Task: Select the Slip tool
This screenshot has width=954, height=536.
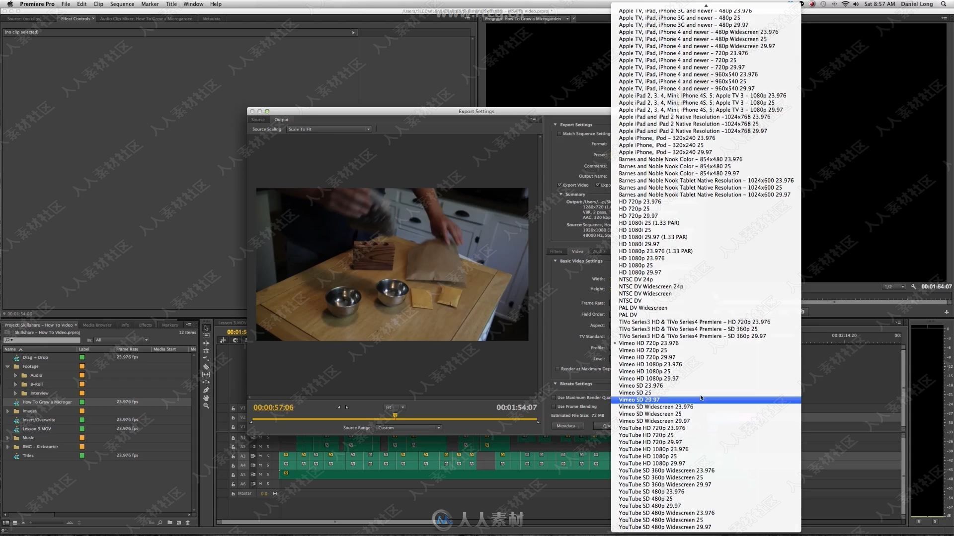Action: (206, 375)
